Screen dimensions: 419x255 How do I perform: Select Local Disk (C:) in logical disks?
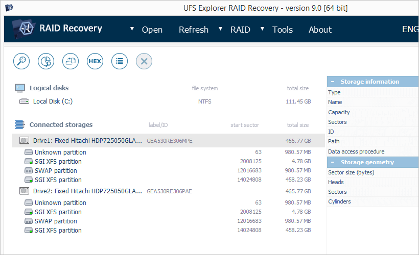coord(53,101)
